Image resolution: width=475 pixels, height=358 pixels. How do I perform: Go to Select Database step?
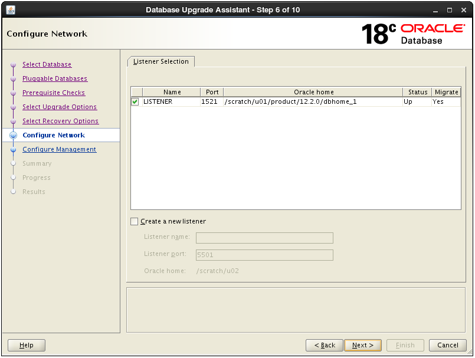(x=47, y=64)
